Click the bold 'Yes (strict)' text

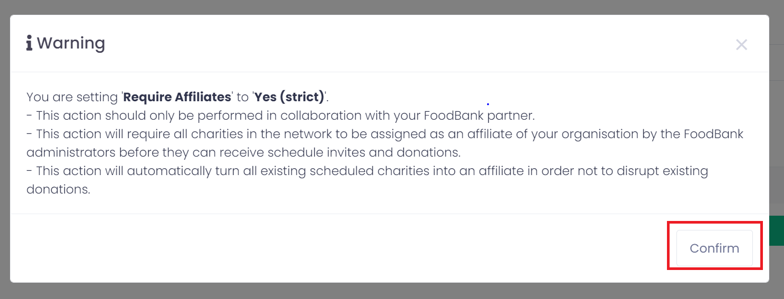pyautogui.click(x=289, y=97)
